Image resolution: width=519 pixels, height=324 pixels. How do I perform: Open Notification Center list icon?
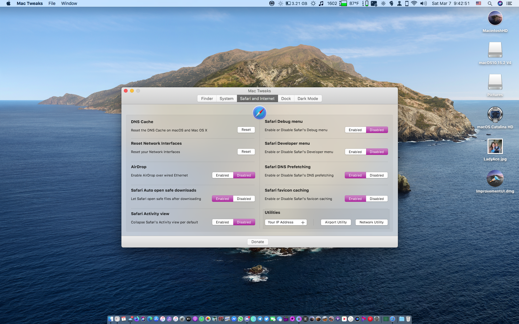509,3
